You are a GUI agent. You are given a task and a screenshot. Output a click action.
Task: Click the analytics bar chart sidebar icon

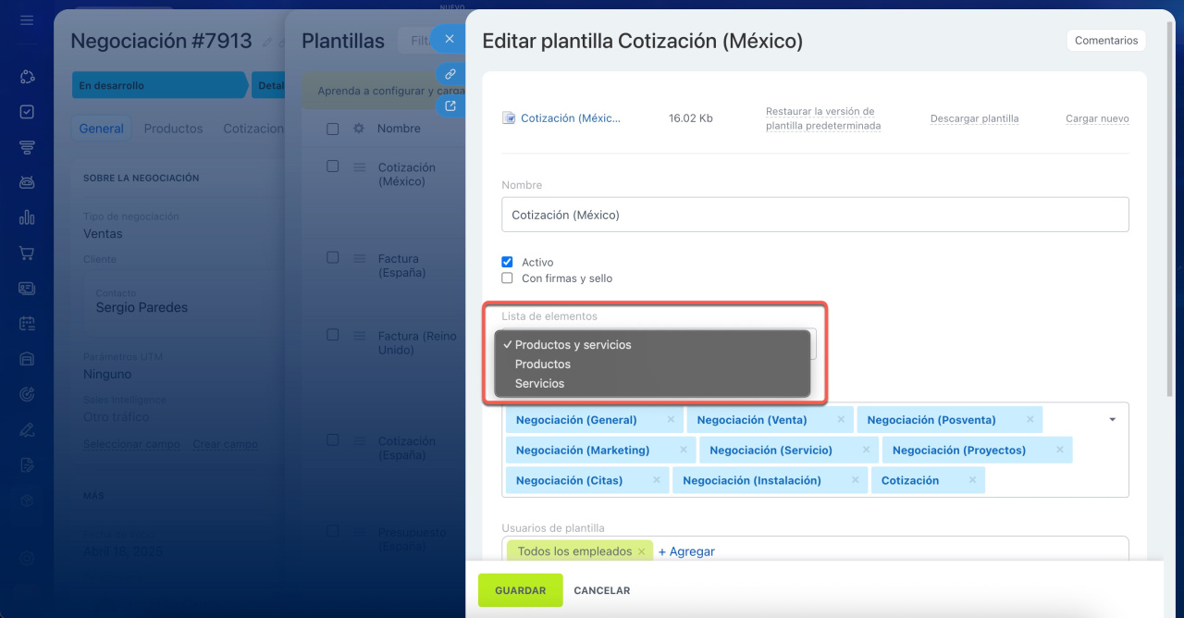click(x=27, y=217)
